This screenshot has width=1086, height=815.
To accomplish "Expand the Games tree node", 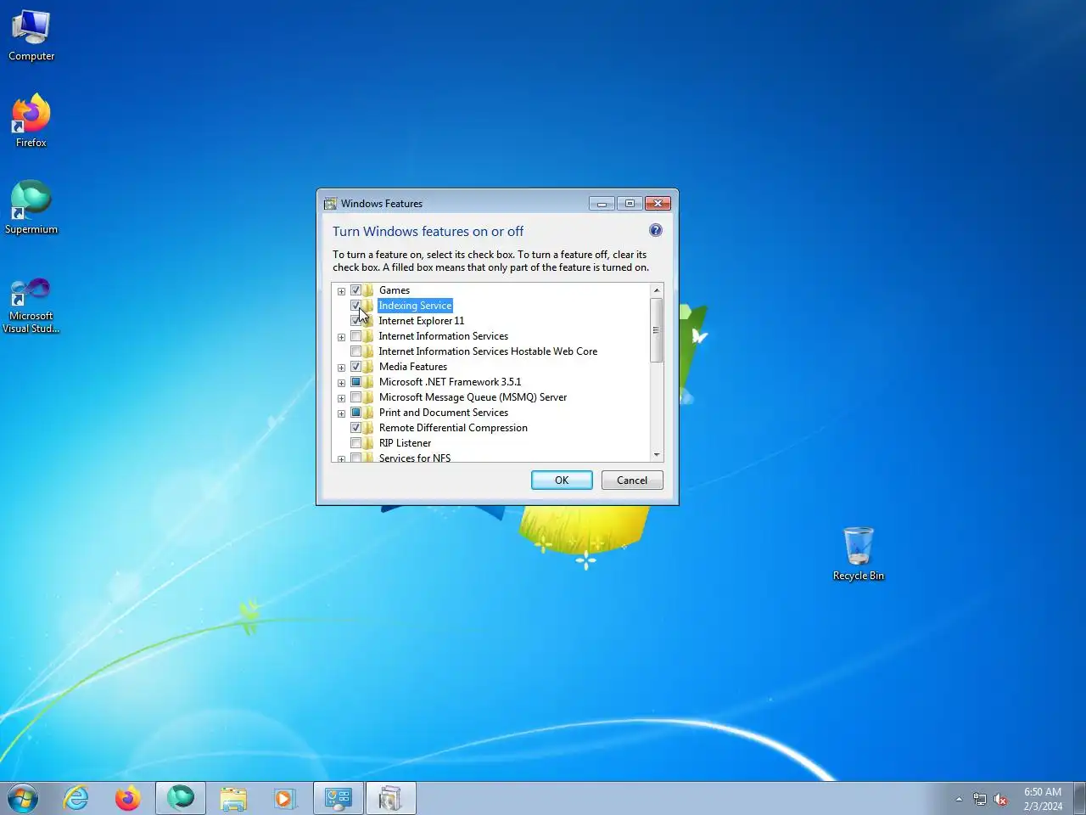I will pyautogui.click(x=341, y=291).
